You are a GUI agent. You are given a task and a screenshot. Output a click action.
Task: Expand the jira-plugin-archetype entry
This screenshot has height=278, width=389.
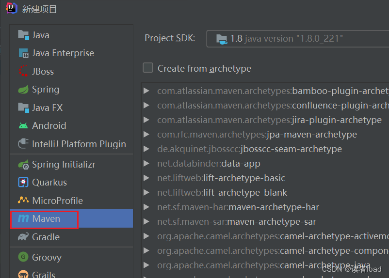point(146,120)
